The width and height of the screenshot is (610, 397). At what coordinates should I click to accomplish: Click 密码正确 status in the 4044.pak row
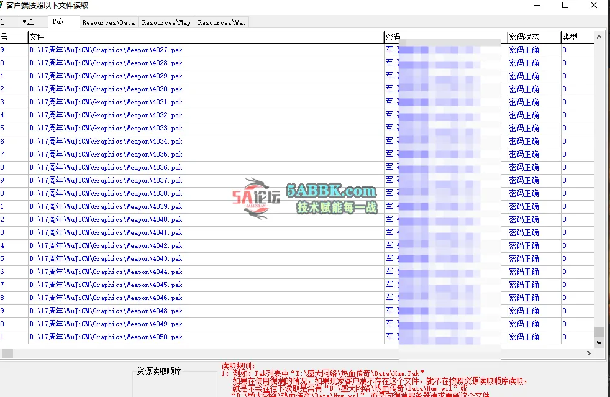coord(524,272)
